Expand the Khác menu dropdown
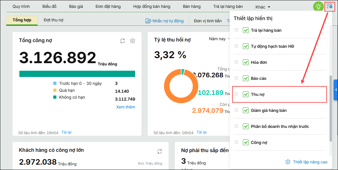The image size is (338, 170). (x=263, y=7)
